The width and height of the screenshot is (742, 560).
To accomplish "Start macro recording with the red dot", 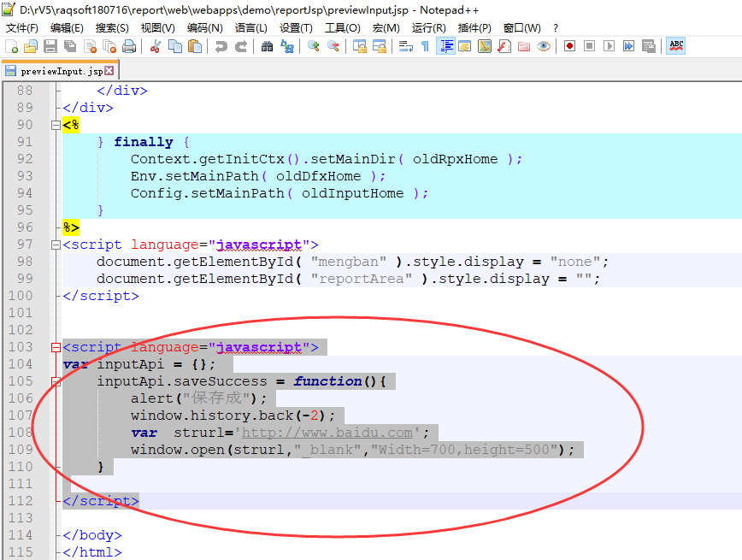I will (569, 46).
